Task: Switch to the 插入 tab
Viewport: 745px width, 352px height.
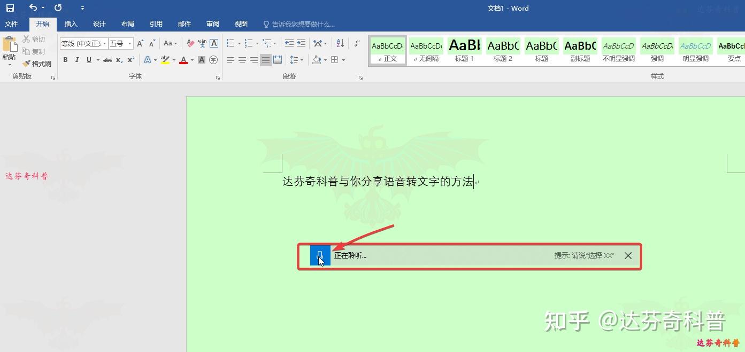Action: (71, 24)
